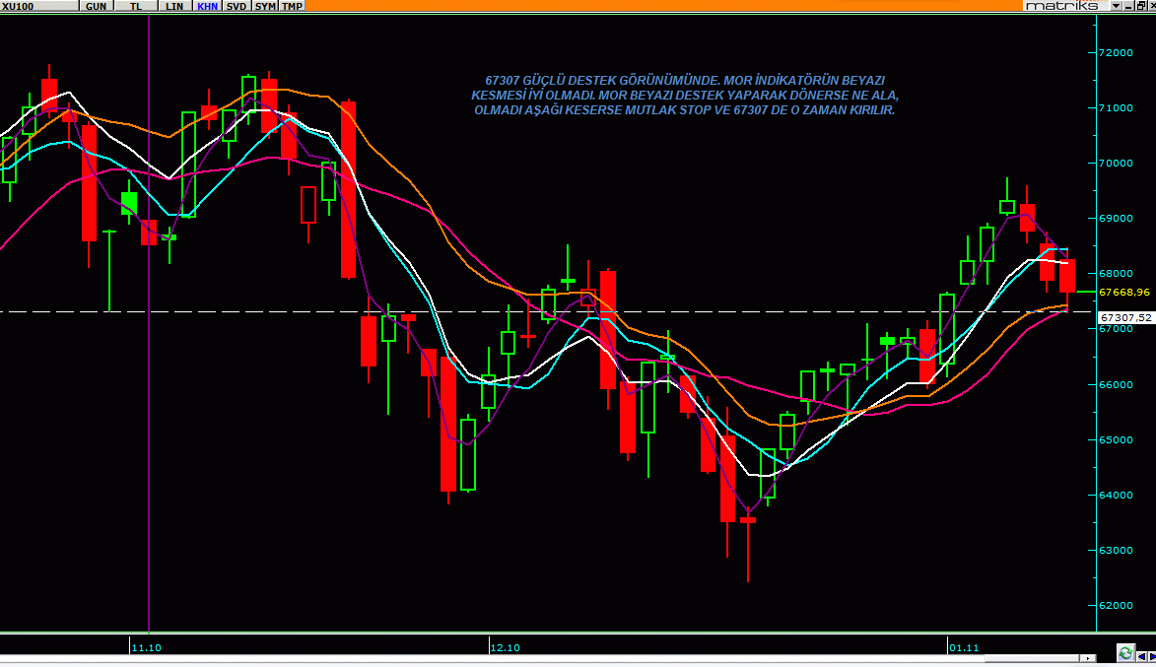Open the TMP template tab
1156x667 pixels.
(292, 6)
